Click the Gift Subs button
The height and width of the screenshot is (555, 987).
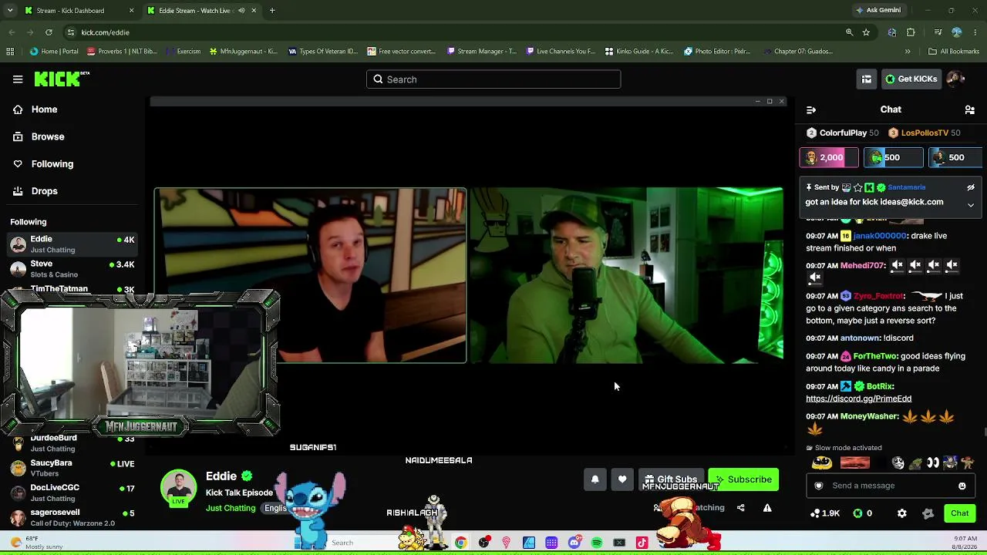[x=671, y=479]
